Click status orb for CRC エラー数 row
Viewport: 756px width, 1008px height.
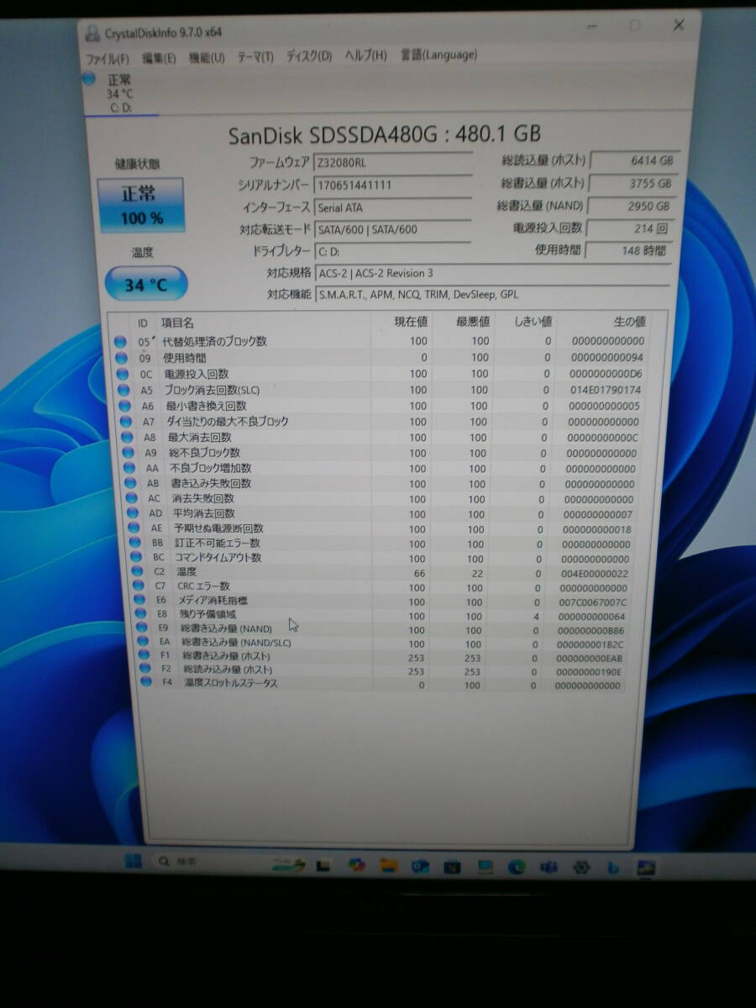(137, 585)
